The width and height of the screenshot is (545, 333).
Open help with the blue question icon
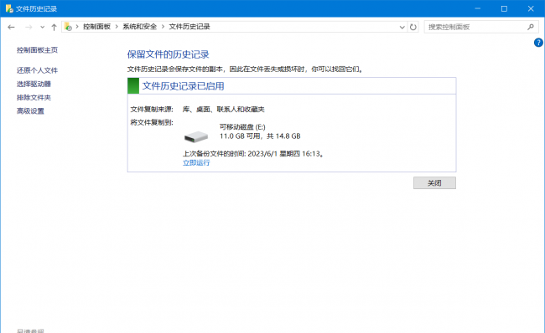(538, 43)
